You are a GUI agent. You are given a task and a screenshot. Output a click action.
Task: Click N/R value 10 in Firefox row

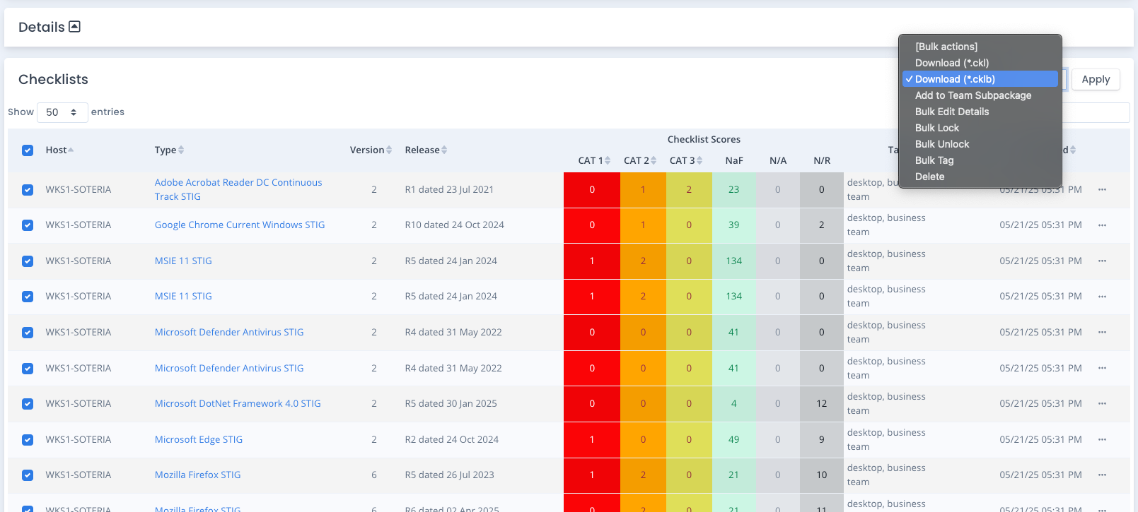[821, 475]
